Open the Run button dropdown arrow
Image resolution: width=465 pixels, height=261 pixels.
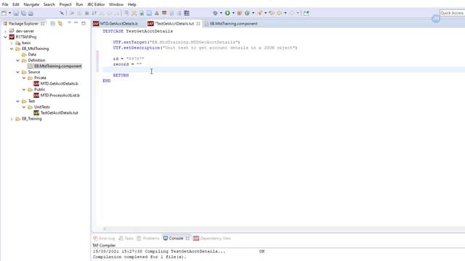pyautogui.click(x=233, y=13)
